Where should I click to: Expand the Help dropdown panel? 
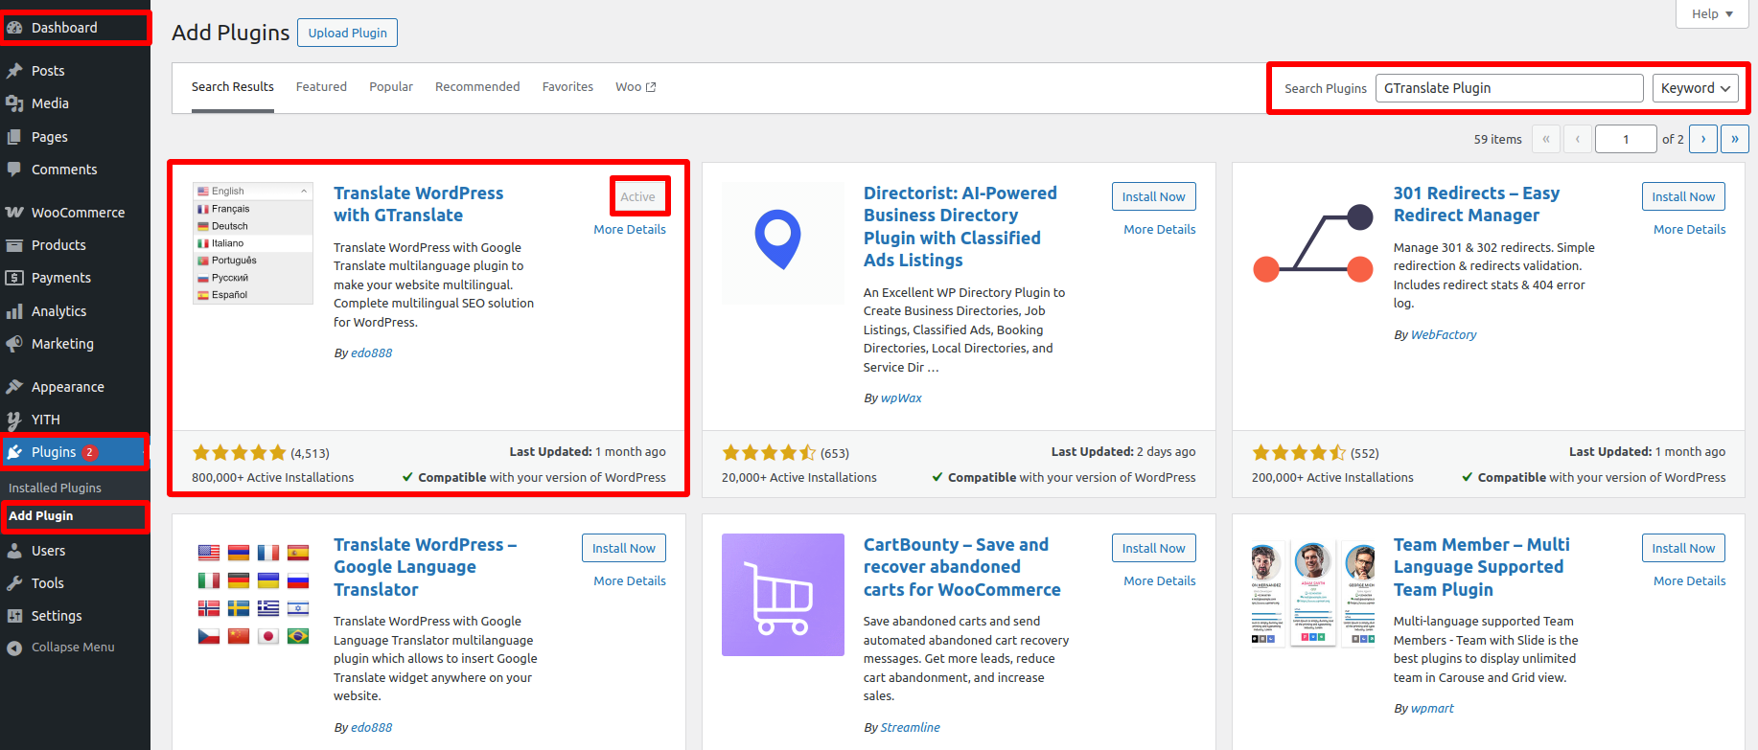1712,13
